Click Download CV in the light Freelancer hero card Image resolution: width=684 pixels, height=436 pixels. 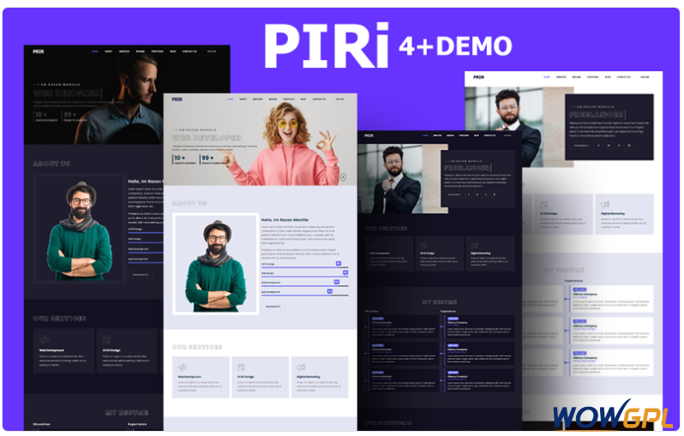point(581,146)
